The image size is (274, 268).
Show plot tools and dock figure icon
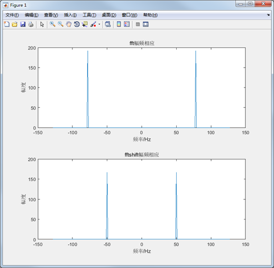tap(145, 24)
